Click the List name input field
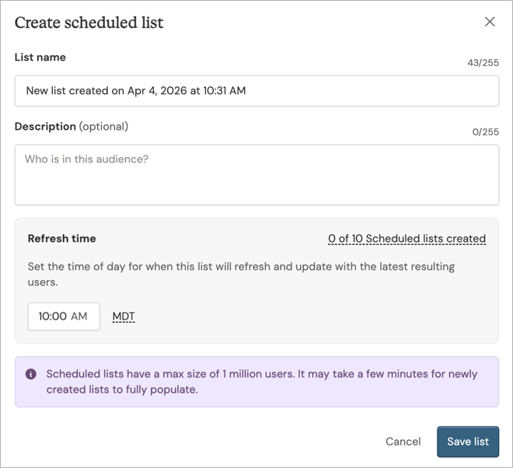Viewport: 513px width, 468px height. pos(256,91)
